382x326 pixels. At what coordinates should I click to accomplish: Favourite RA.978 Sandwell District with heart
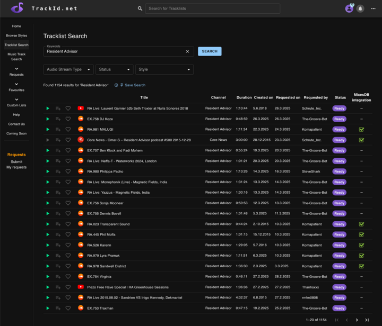click(x=68, y=266)
